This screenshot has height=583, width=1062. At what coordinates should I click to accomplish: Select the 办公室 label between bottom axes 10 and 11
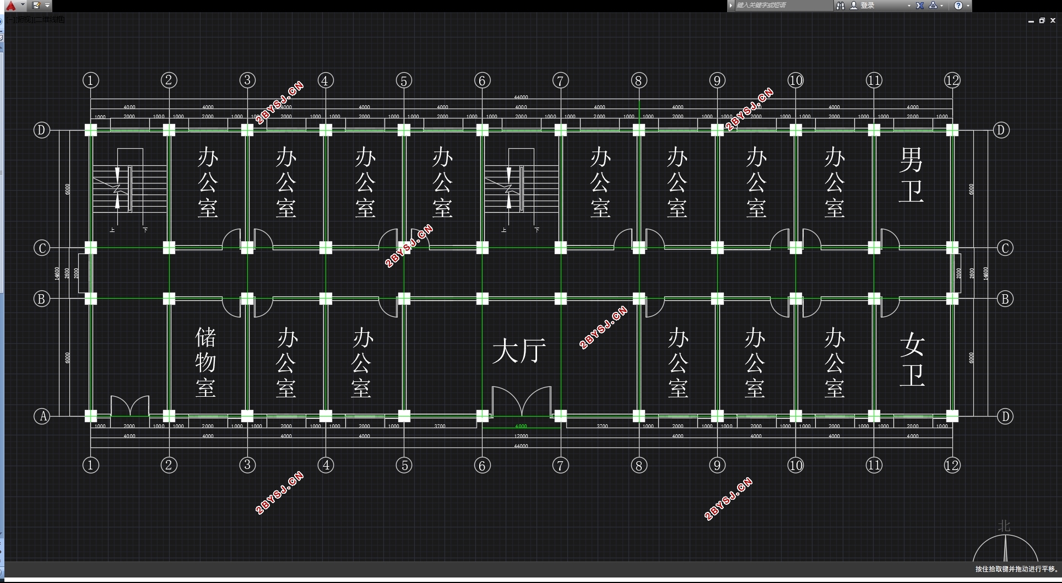point(835,362)
